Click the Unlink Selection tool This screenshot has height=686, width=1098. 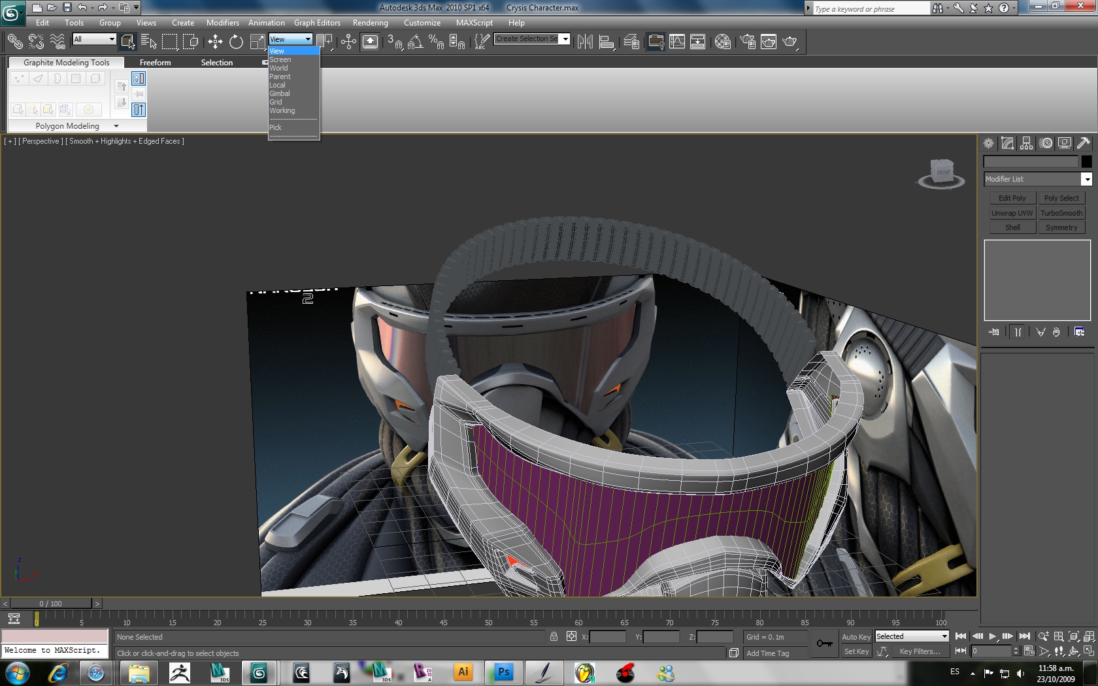pyautogui.click(x=36, y=42)
